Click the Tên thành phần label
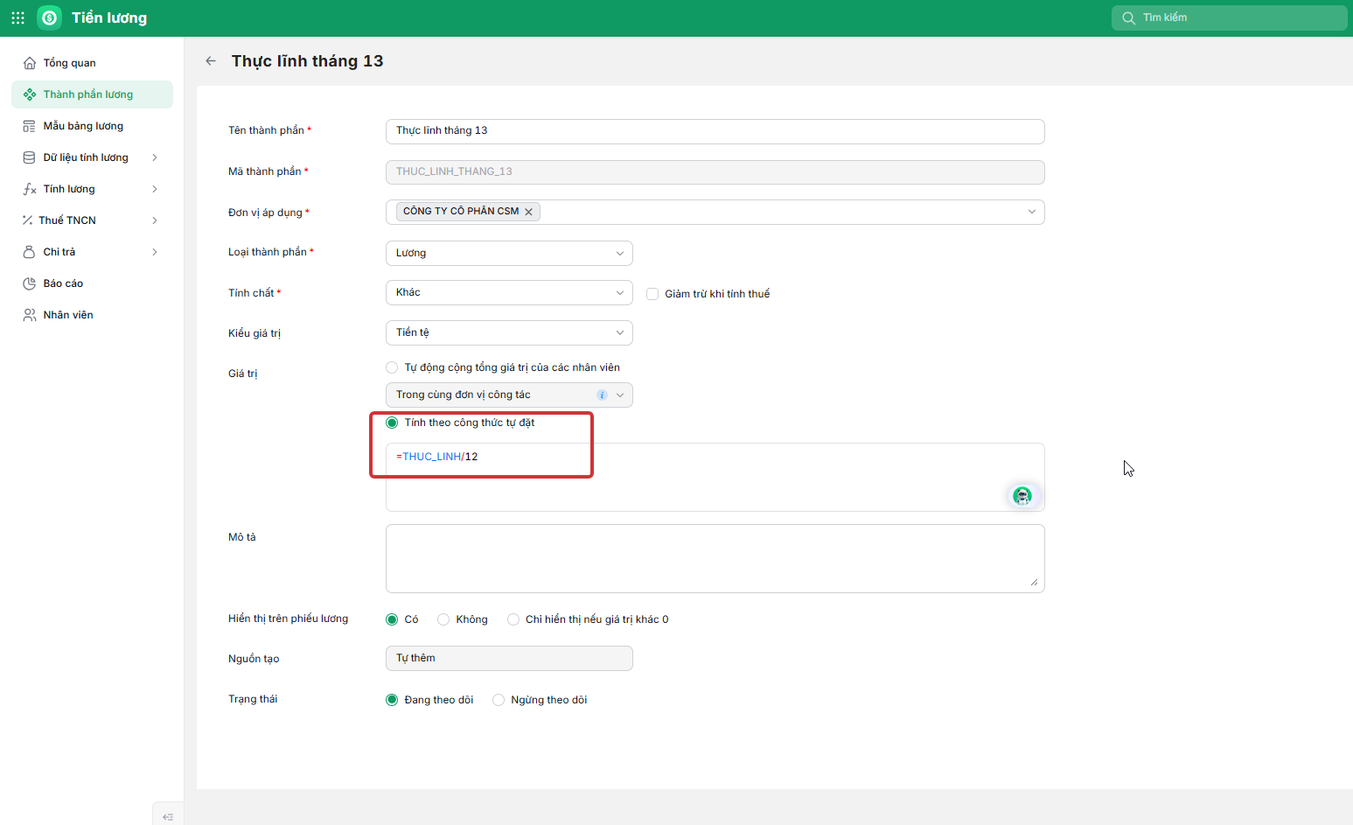 (266, 130)
